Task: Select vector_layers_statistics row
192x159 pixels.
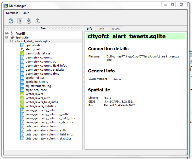Action: tap(41, 106)
